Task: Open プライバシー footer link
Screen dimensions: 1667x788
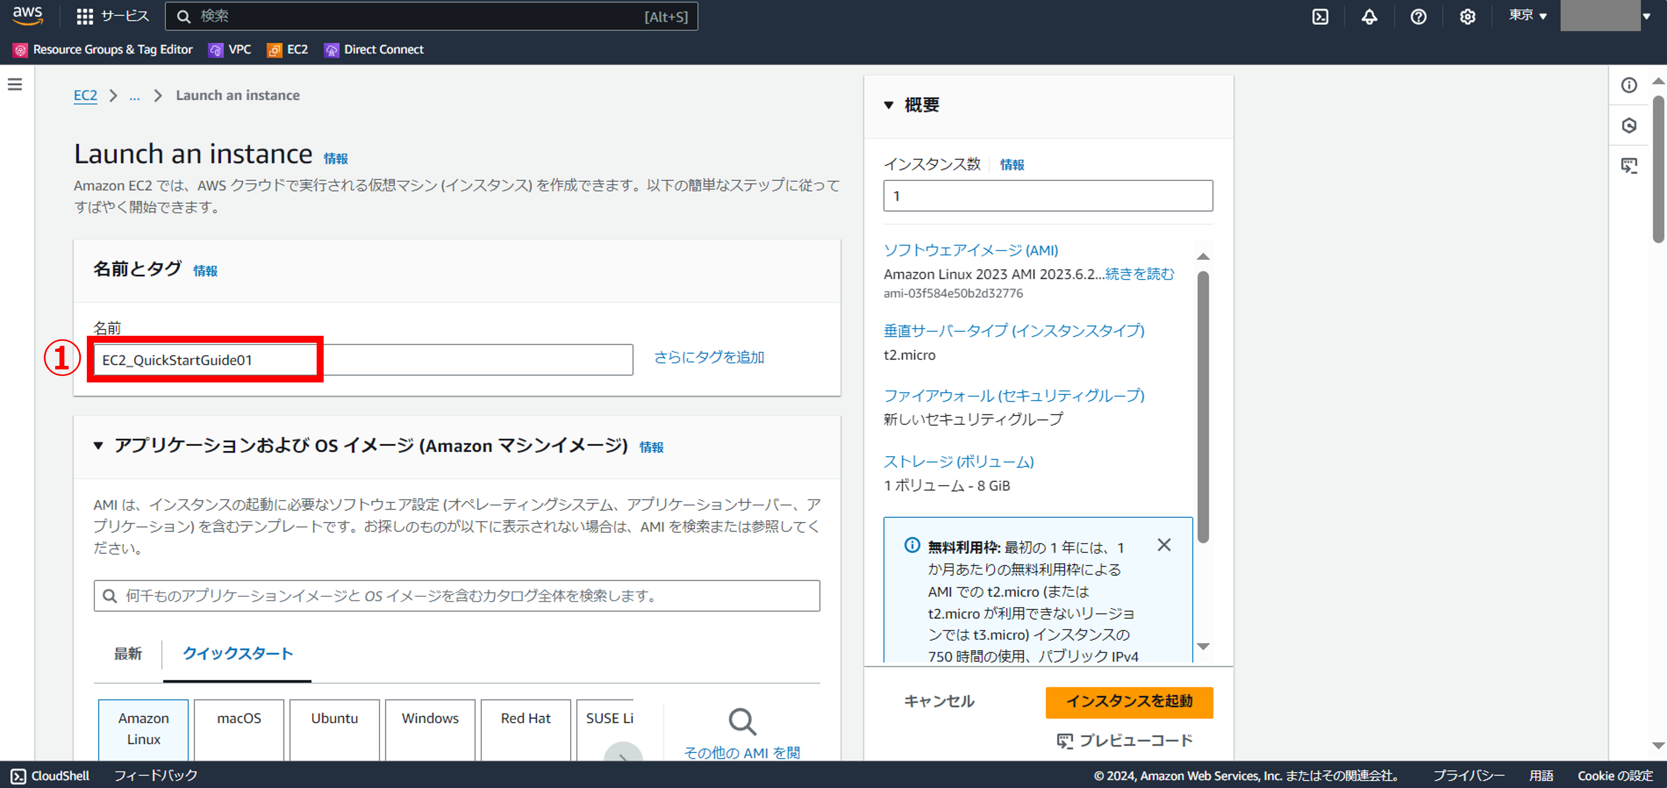Action: point(1468,775)
